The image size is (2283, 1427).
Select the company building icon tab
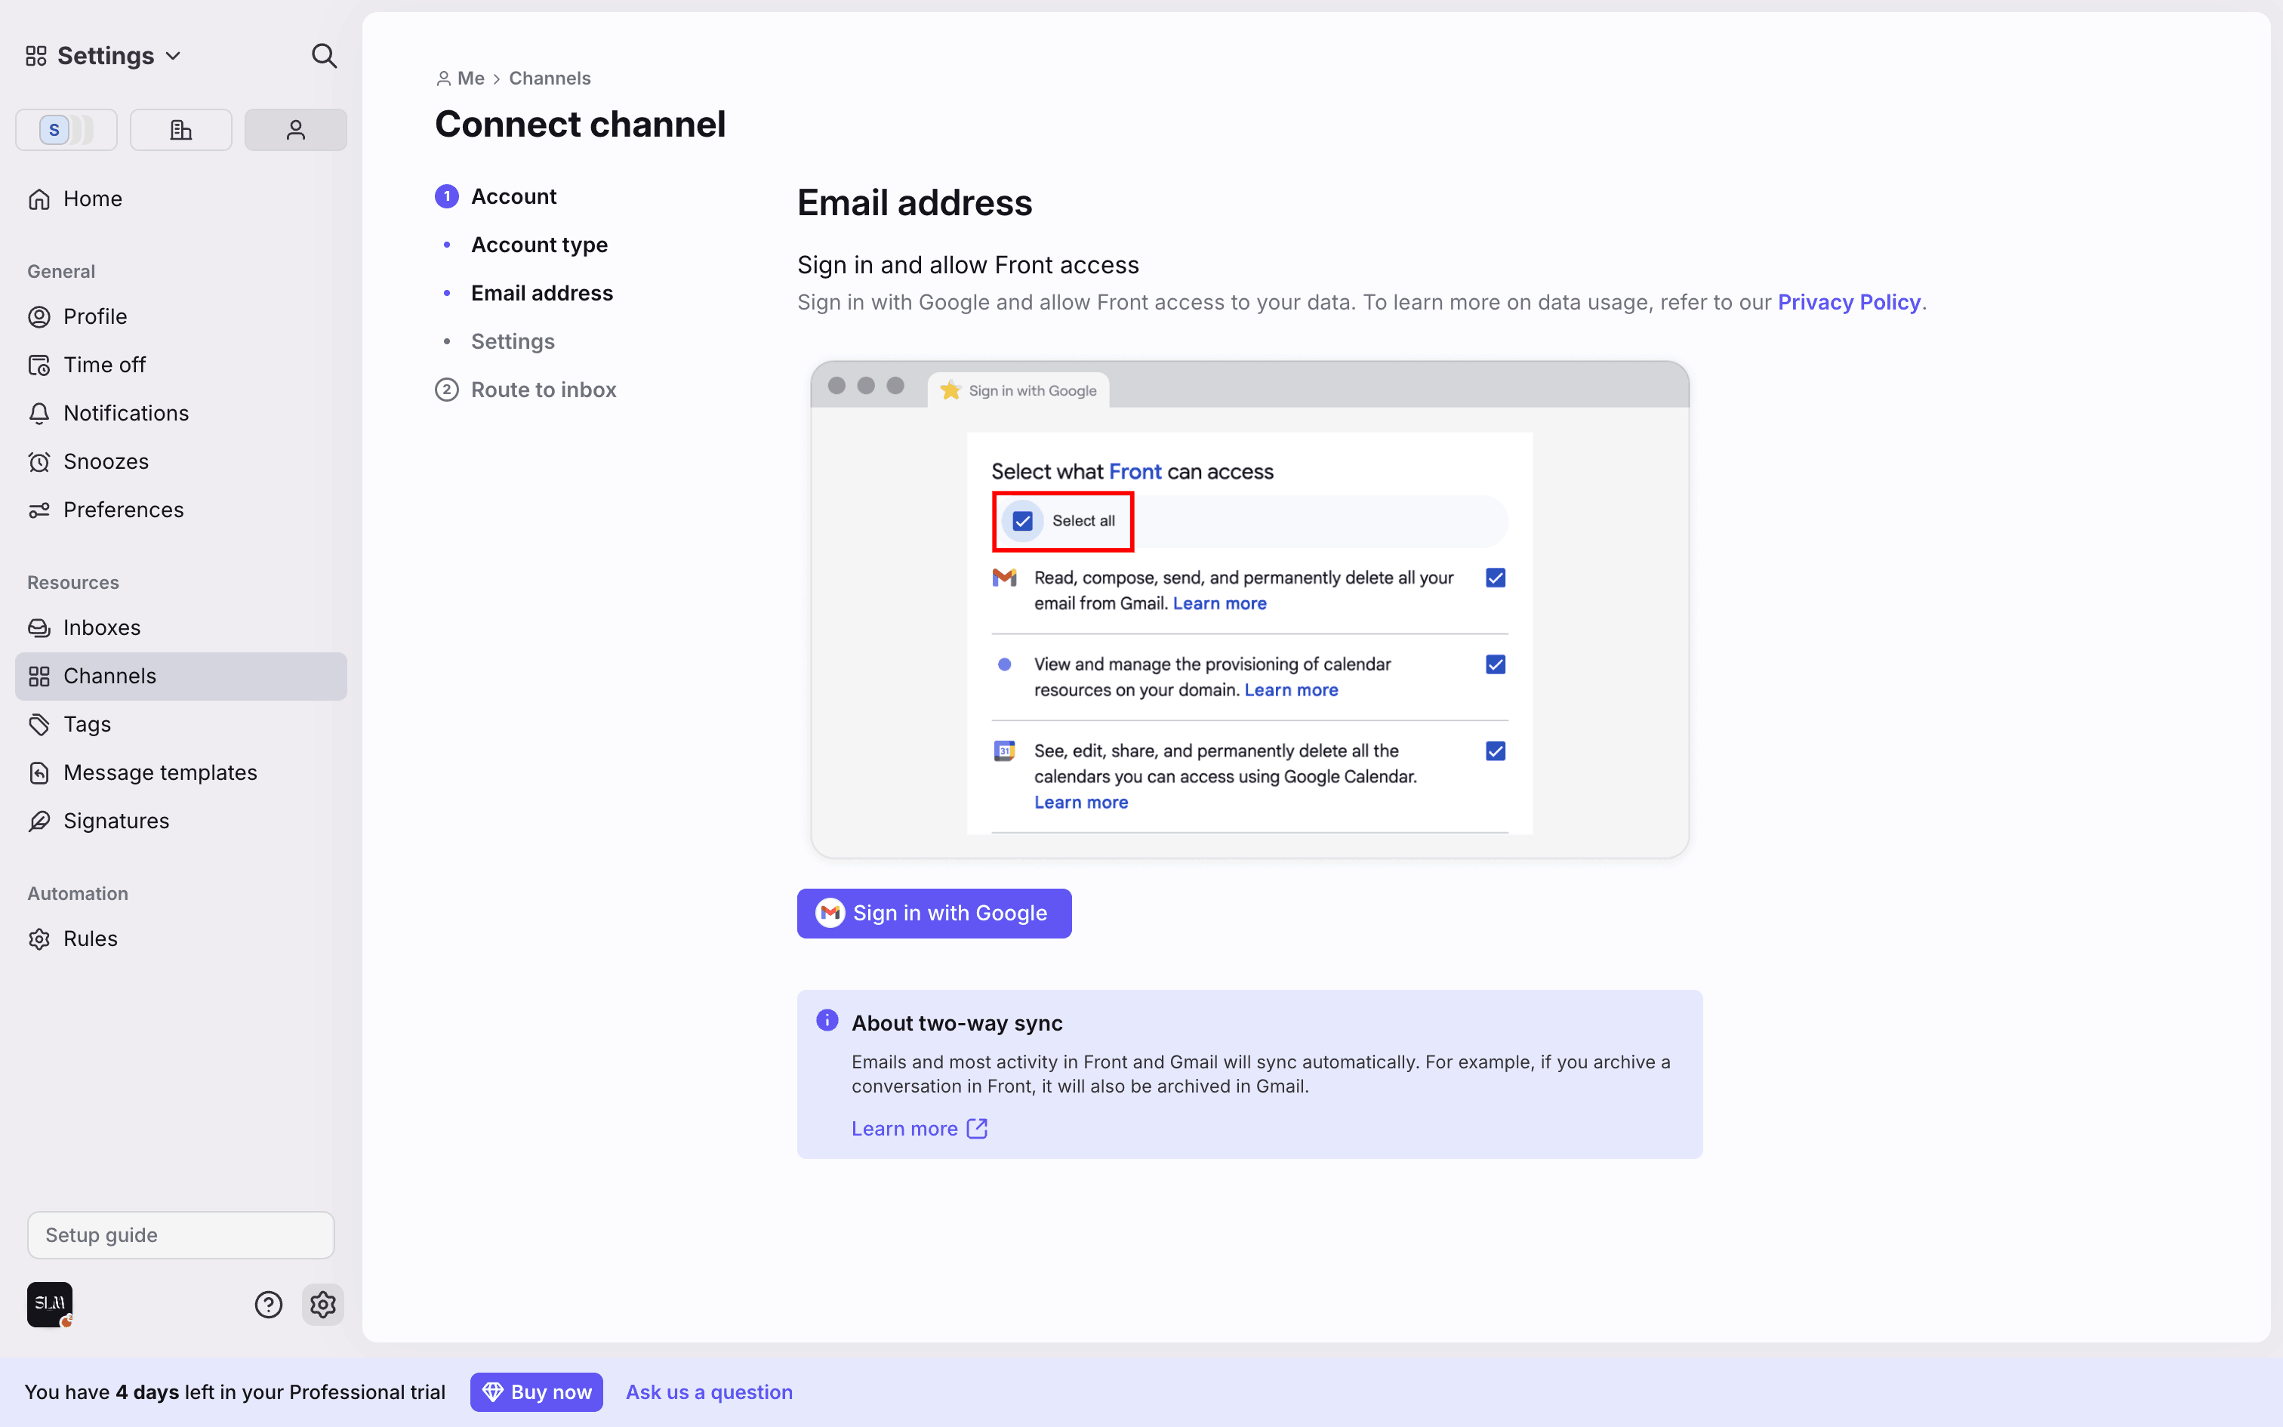coord(180,129)
